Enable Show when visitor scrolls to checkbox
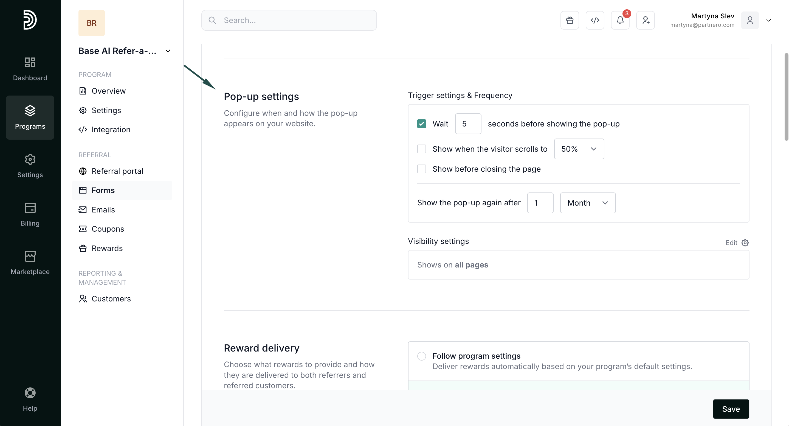789x426 pixels. 421,149
